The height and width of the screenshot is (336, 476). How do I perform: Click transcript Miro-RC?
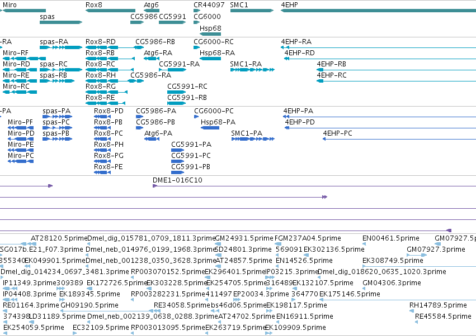coord(20,92)
